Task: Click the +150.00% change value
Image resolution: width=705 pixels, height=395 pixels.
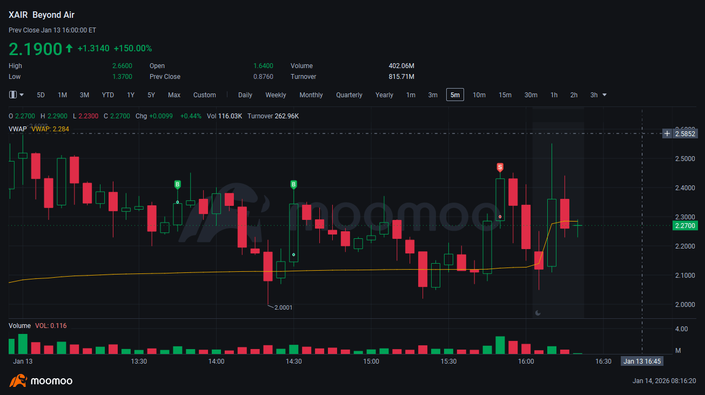Action: point(133,49)
